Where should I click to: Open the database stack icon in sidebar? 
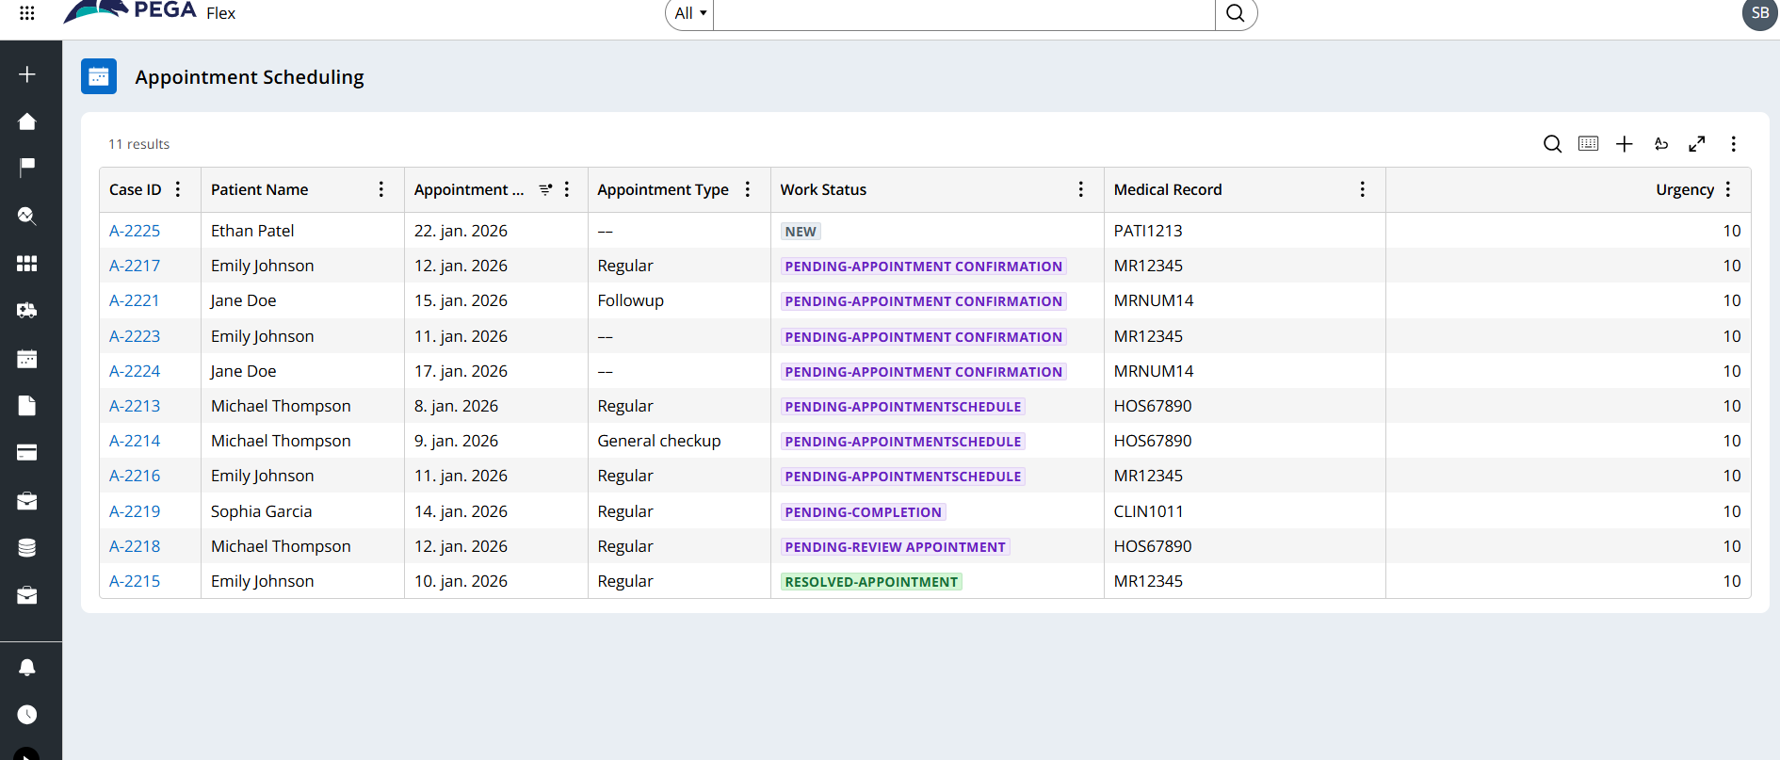(27, 548)
